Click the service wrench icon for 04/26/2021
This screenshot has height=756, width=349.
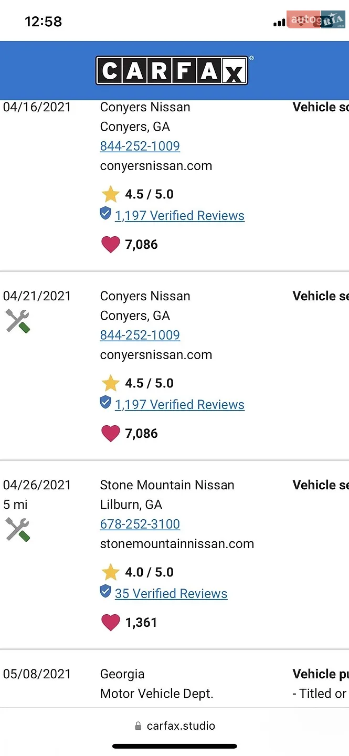point(18,529)
